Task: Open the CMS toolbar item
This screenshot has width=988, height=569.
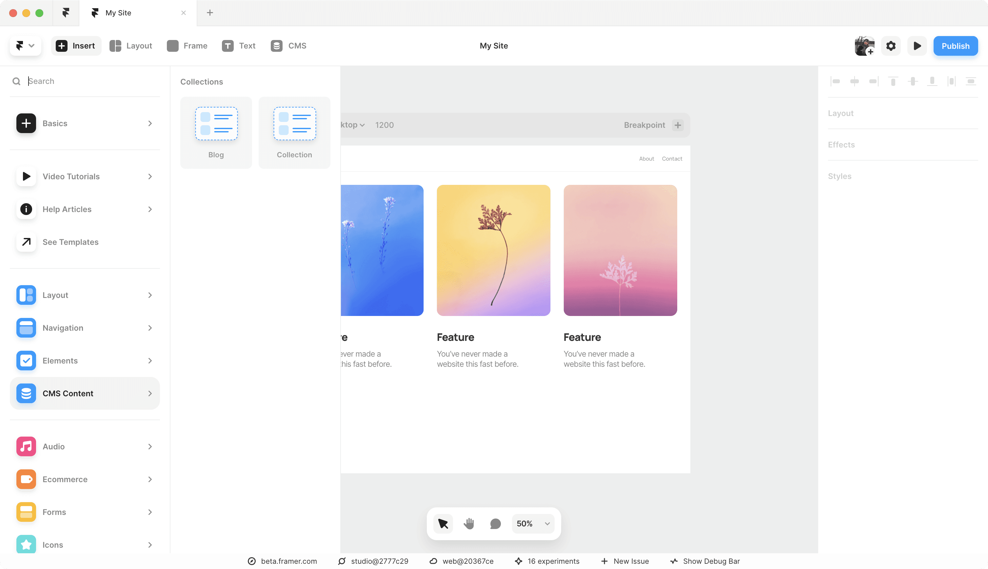Action: pos(289,46)
